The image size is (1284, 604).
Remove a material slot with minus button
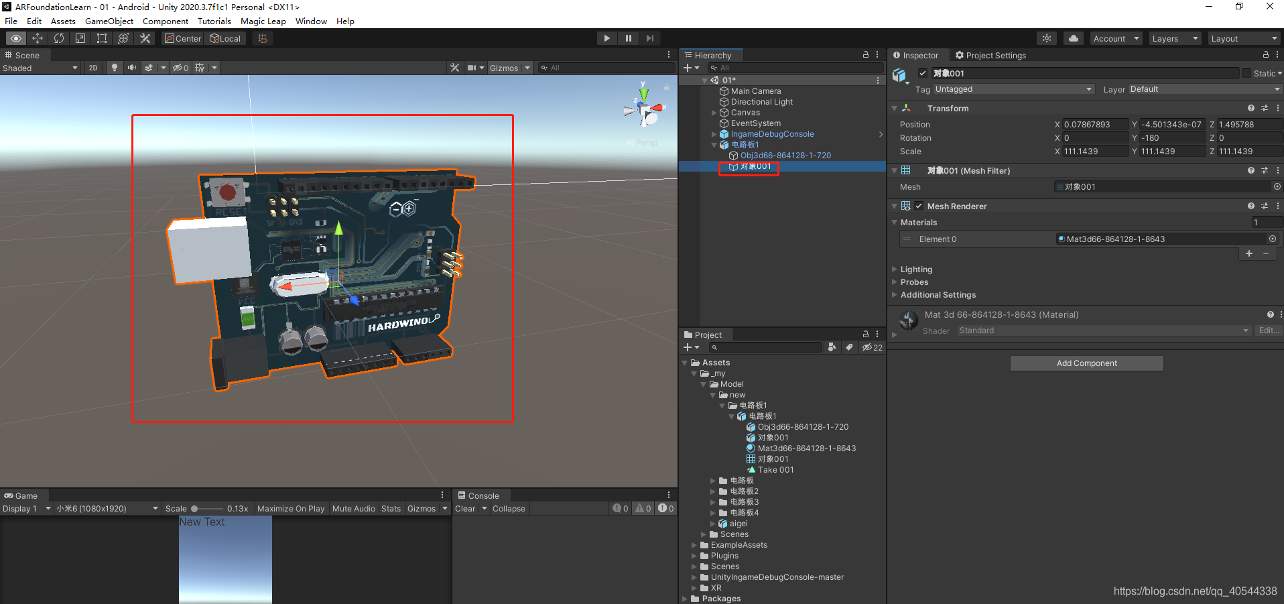[x=1266, y=253]
